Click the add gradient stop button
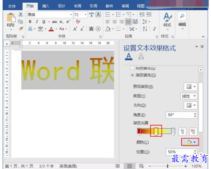This screenshot has width=211, height=169. click(x=183, y=132)
